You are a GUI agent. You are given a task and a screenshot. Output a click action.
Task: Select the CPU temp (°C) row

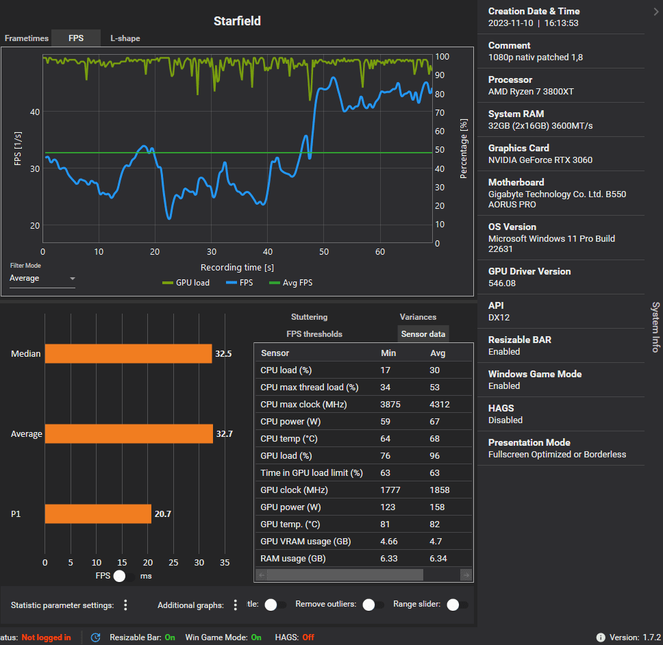[364, 439]
